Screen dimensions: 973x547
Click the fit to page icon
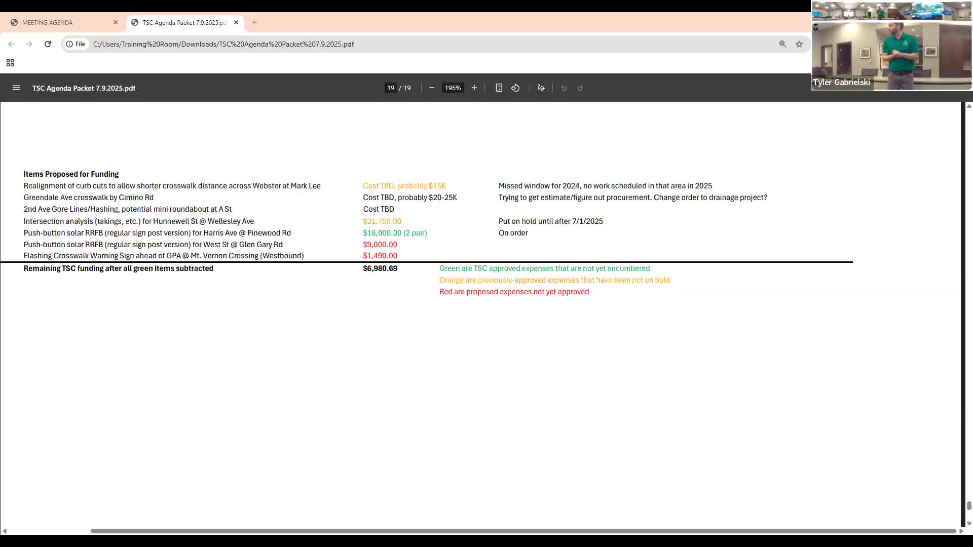[499, 88]
